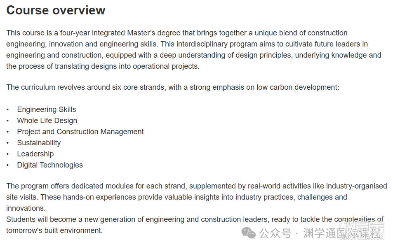Select the Engineering Skills bullet item
This screenshot has height=249, width=393.
click(x=46, y=109)
